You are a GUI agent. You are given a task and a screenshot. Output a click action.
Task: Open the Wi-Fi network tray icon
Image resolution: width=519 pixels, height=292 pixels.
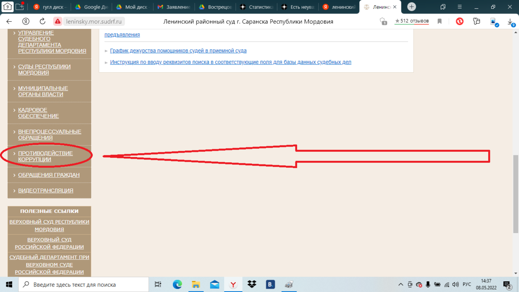(446, 285)
